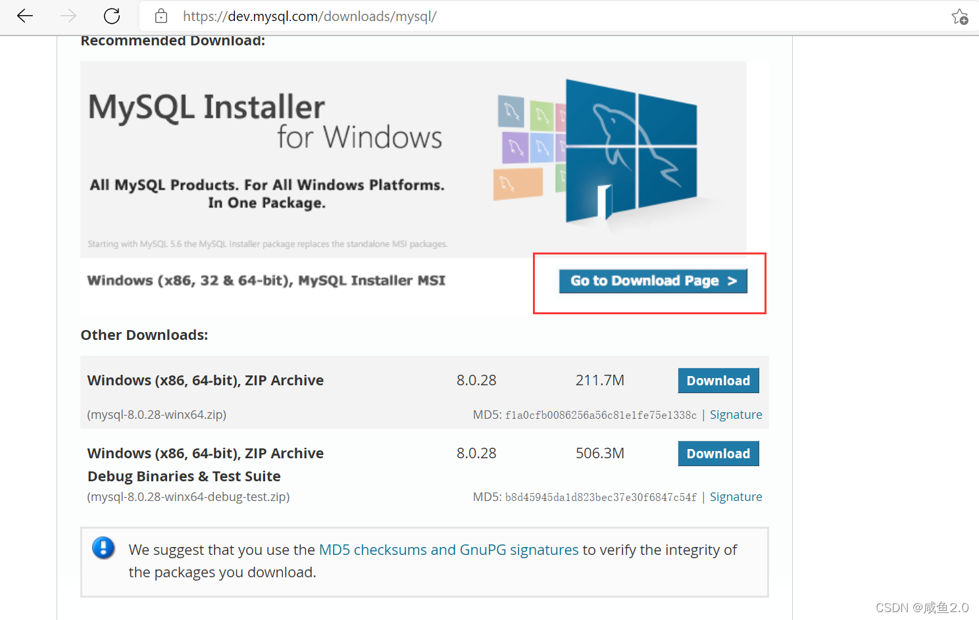Click the browser back arrow
Screen dimensions: 979x620
(x=25, y=16)
